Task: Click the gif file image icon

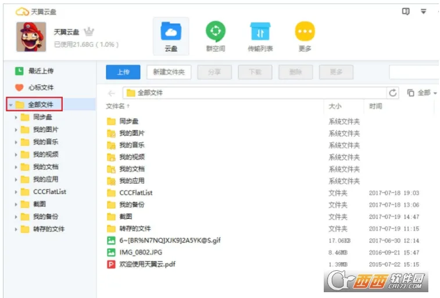Action: (x=111, y=241)
